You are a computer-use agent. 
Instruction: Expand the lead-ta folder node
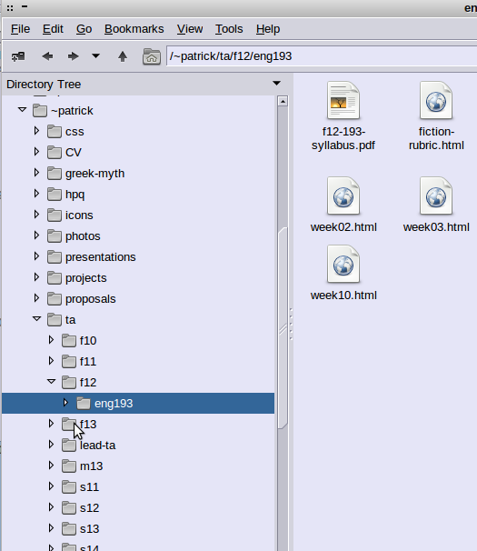51,445
